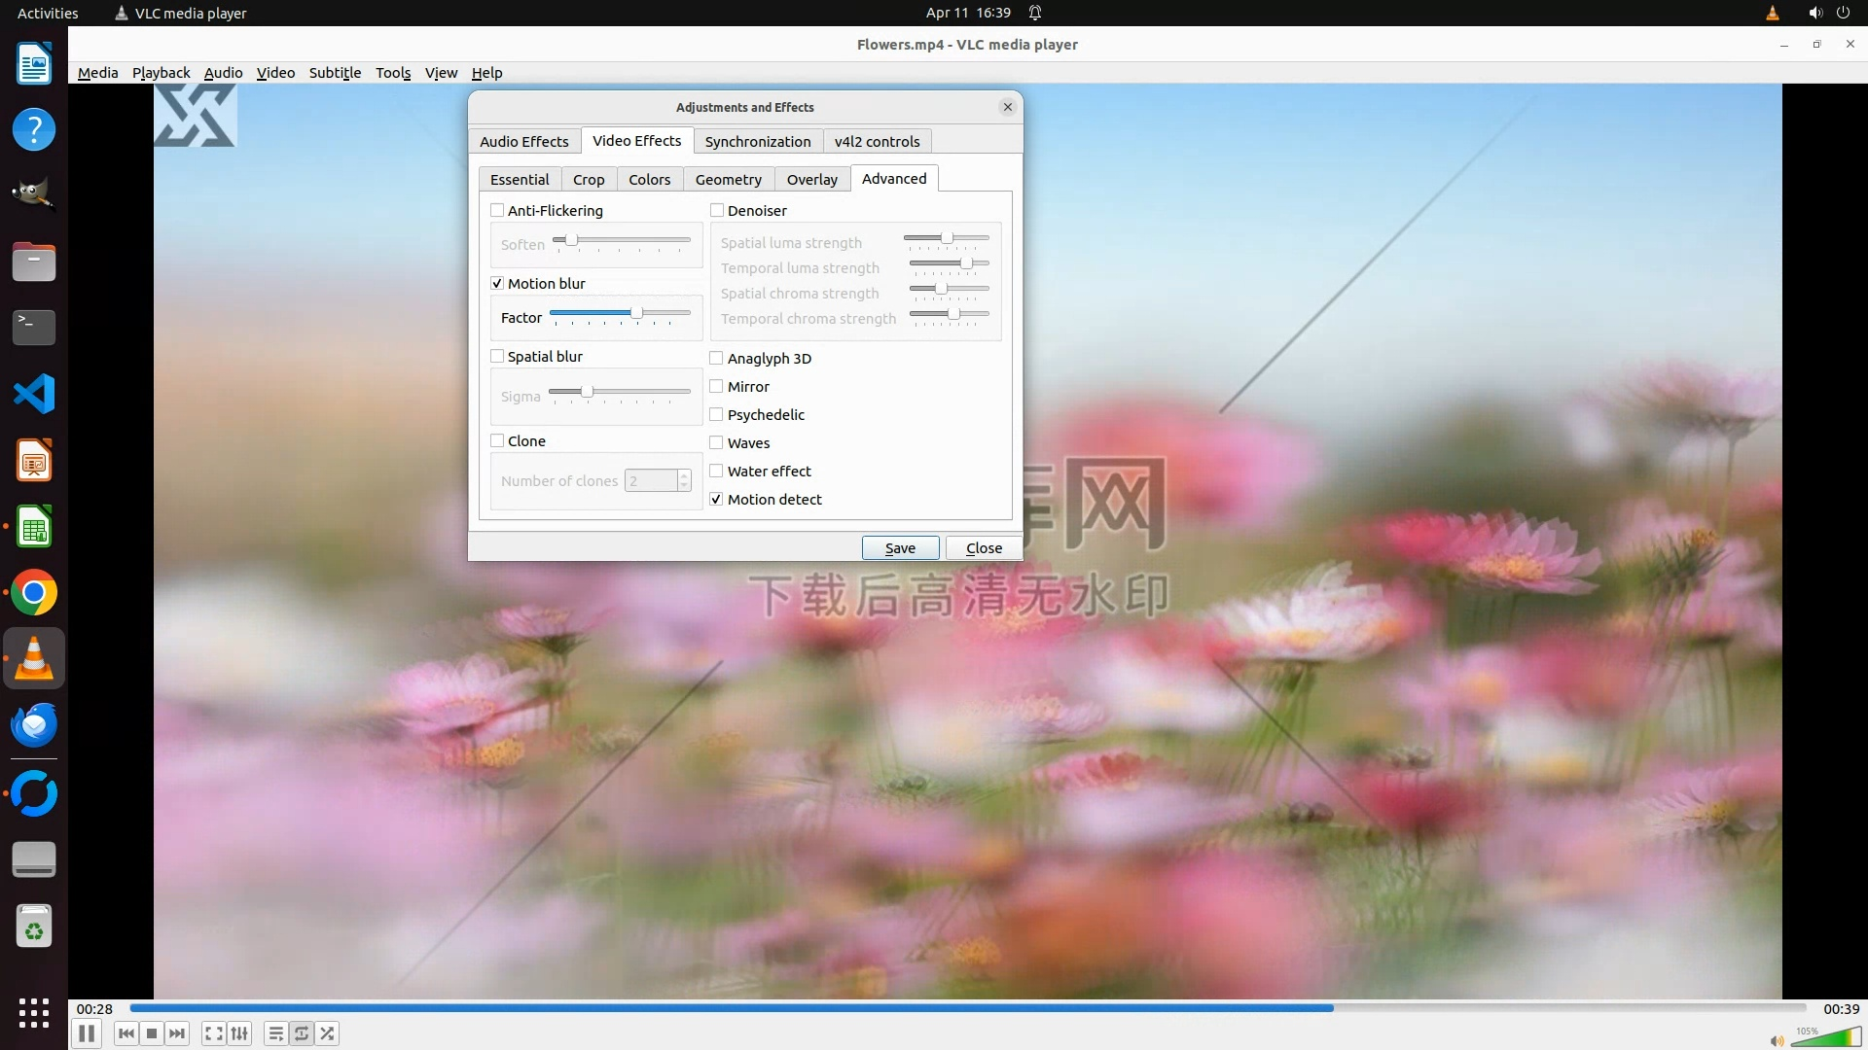1868x1050 pixels.
Task: Check the Water effect option
Action: click(x=717, y=472)
